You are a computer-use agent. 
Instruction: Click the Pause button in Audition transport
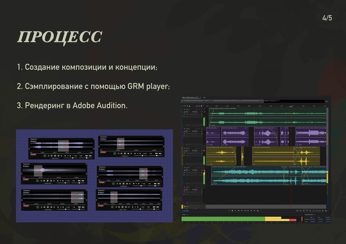pos(239,211)
